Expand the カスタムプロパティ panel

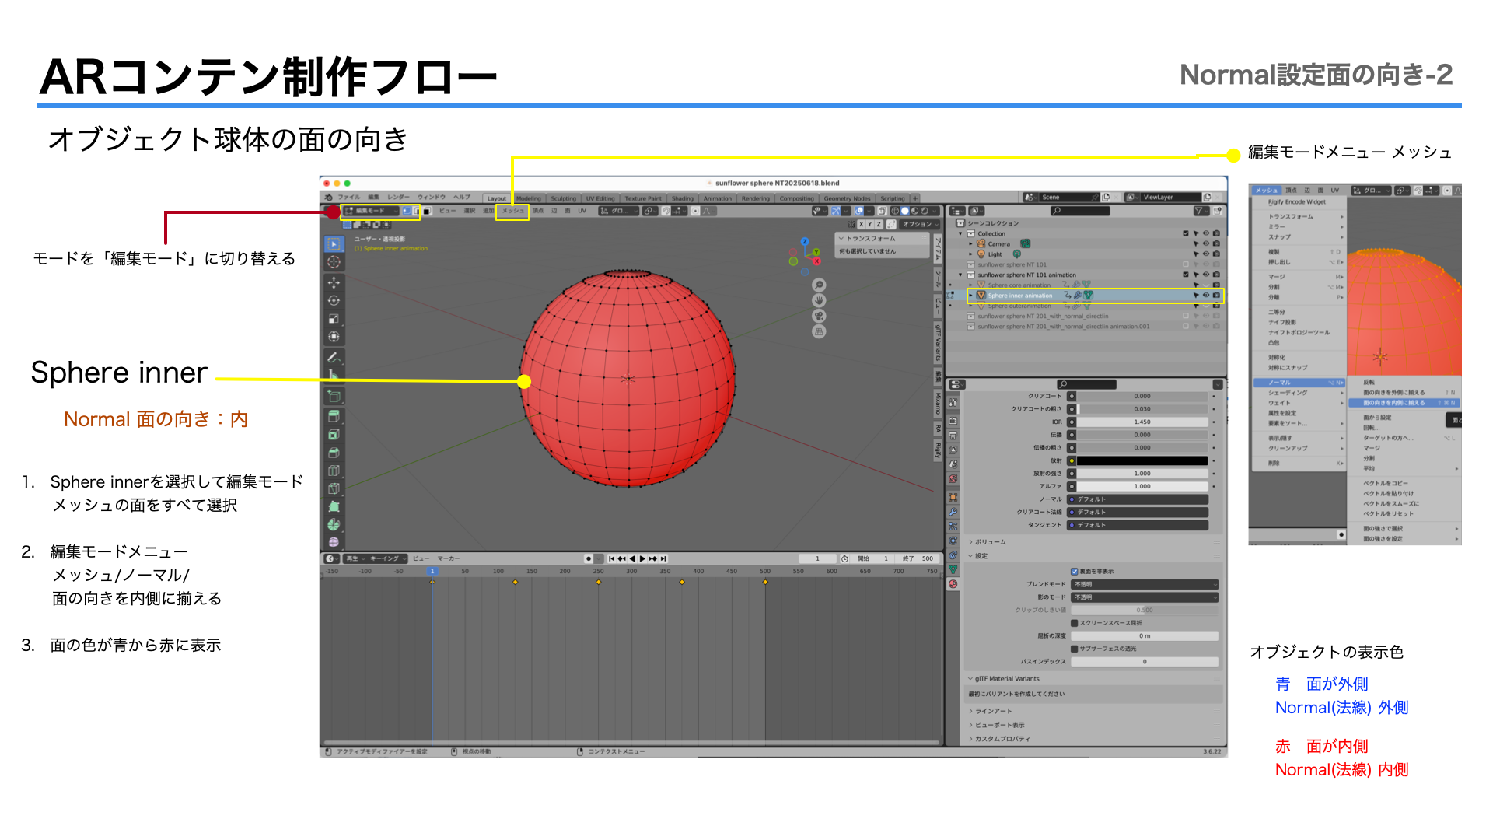coord(999,739)
